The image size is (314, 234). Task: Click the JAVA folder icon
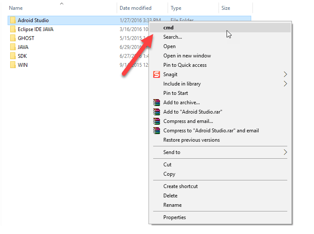click(x=13, y=47)
